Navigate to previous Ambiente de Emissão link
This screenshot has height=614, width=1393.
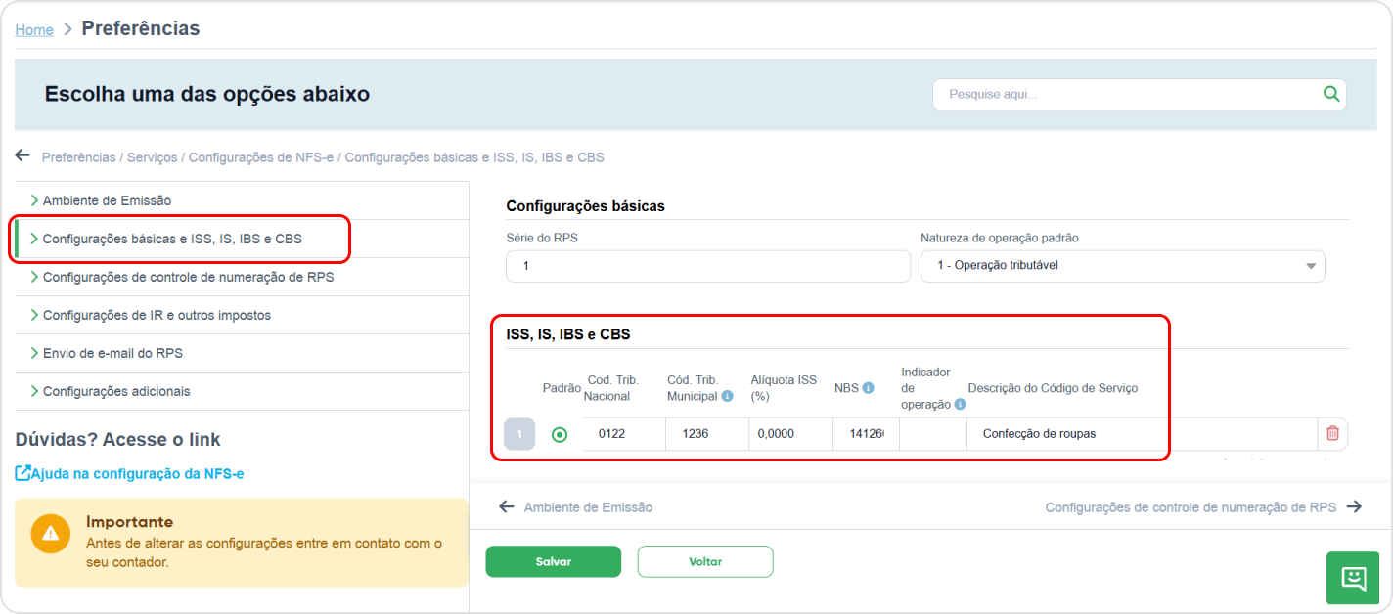point(588,507)
